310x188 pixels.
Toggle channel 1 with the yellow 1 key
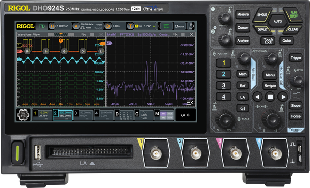tap(224, 63)
